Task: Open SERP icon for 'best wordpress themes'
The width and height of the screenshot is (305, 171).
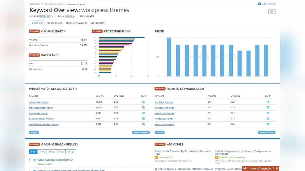Action: (x=143, y=119)
